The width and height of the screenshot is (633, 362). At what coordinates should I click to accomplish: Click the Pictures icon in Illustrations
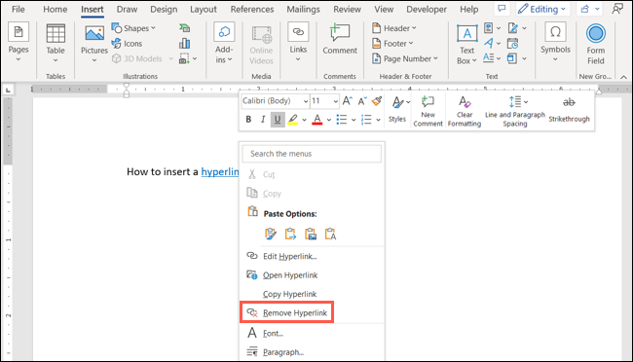[94, 33]
